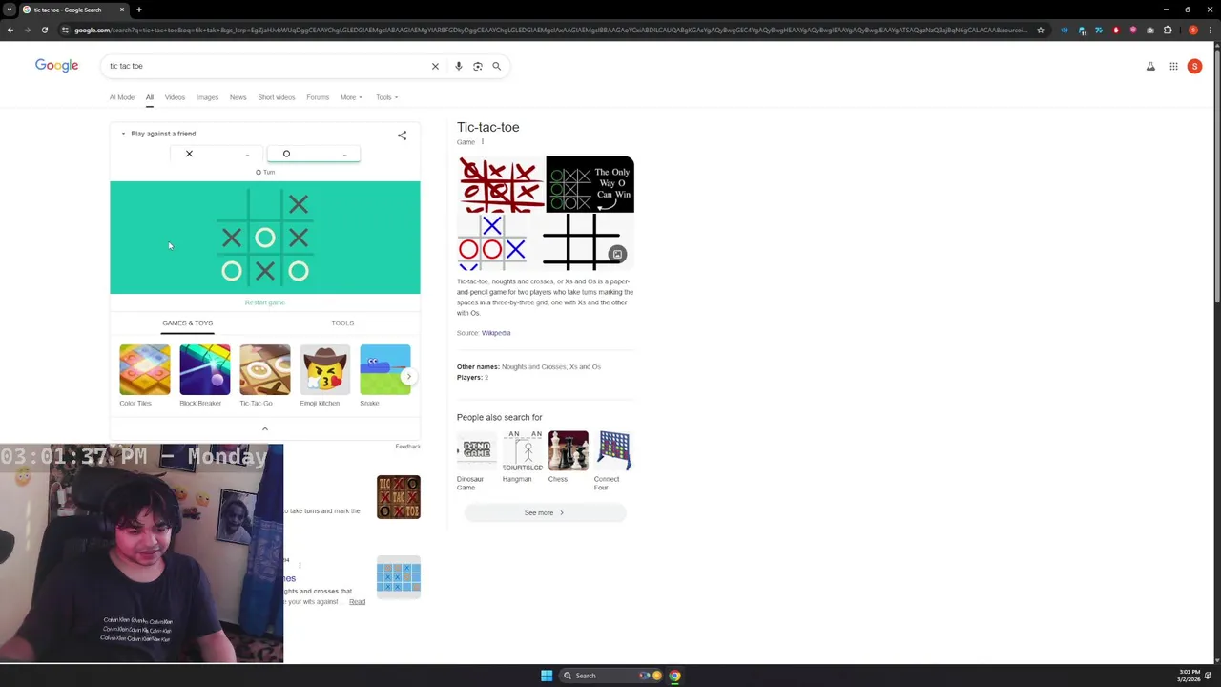This screenshot has width=1221, height=687.
Task: Switch to AI Mode tab
Action: click(x=122, y=97)
